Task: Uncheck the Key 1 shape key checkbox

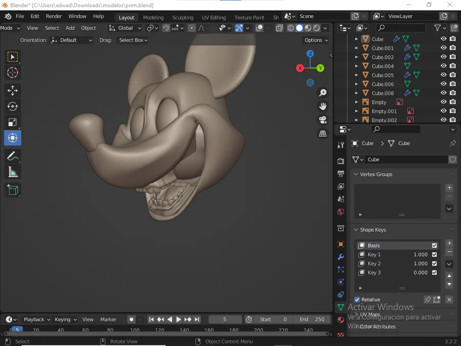Action: 434,254
